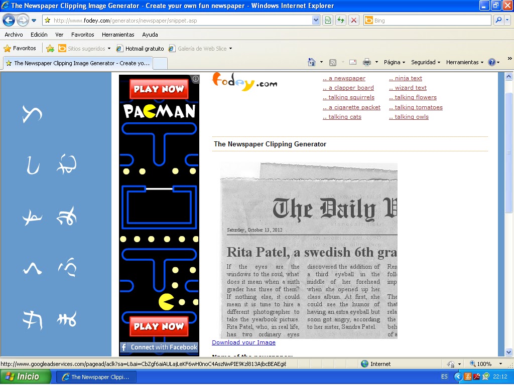Click the Read Mail icon
Screen dimensions: 514x385
click(353, 62)
